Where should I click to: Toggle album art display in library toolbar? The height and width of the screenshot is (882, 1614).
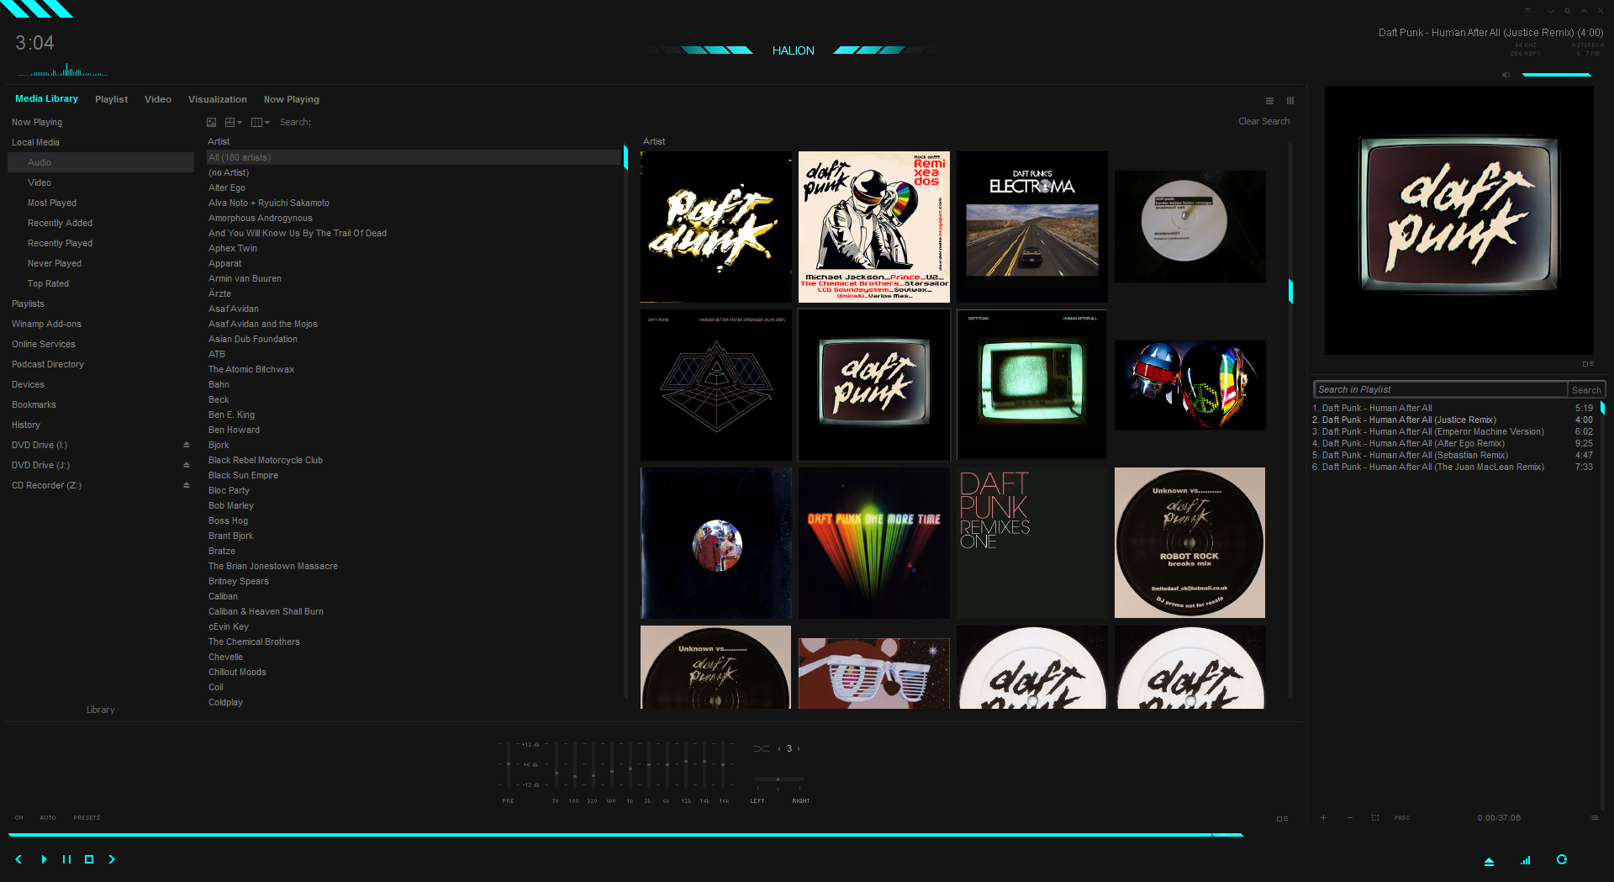[x=211, y=122]
